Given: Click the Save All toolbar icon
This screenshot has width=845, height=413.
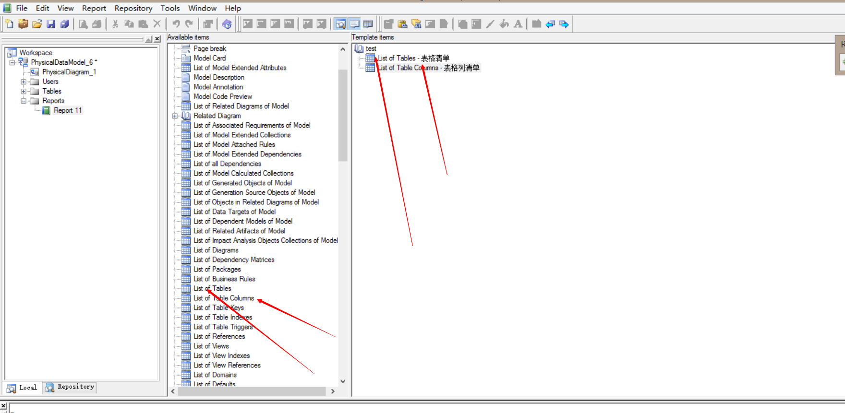Looking at the screenshot, I should 64,24.
